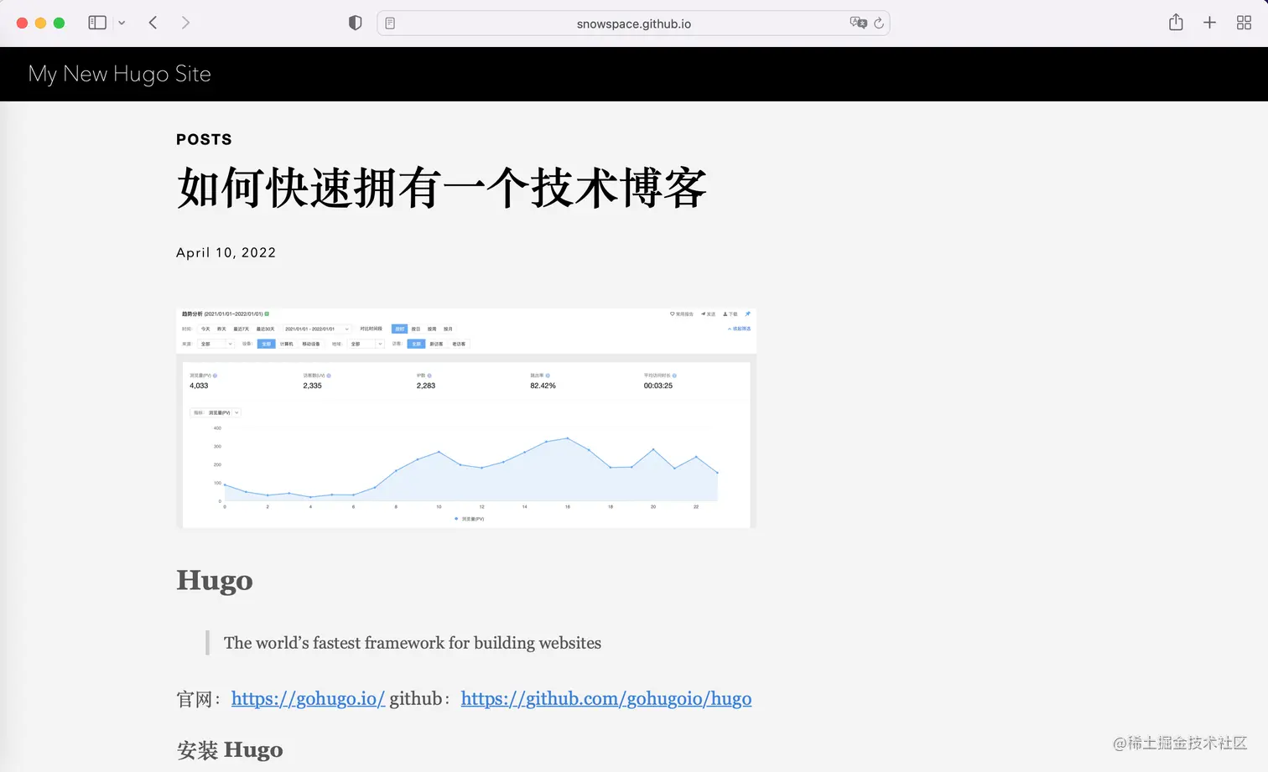Open the privacy shield report
Image resolution: width=1268 pixels, height=772 pixels.
[355, 23]
